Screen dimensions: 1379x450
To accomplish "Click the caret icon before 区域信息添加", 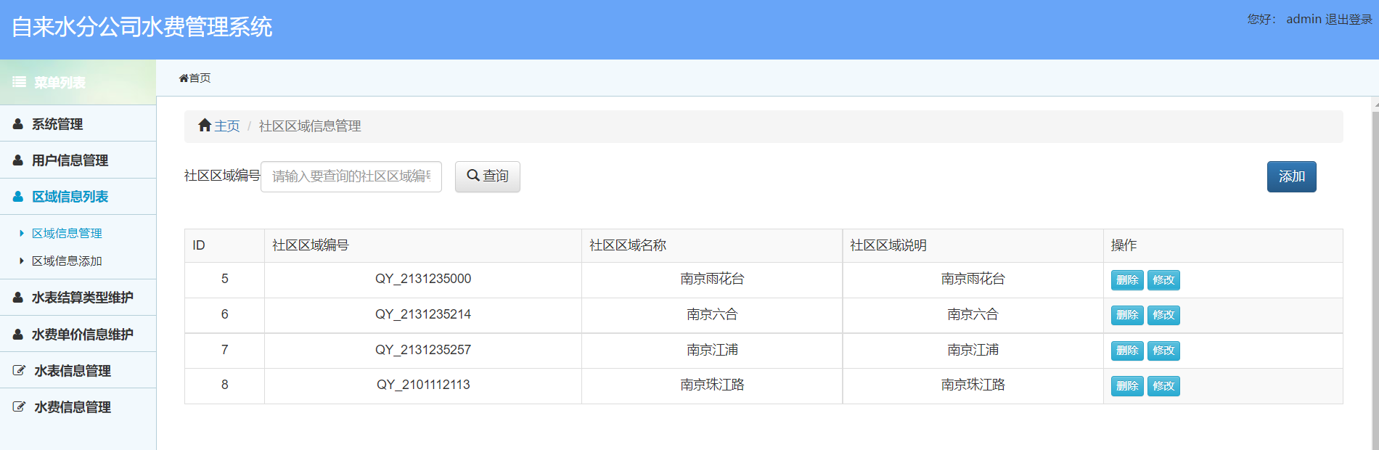I will pos(22,261).
